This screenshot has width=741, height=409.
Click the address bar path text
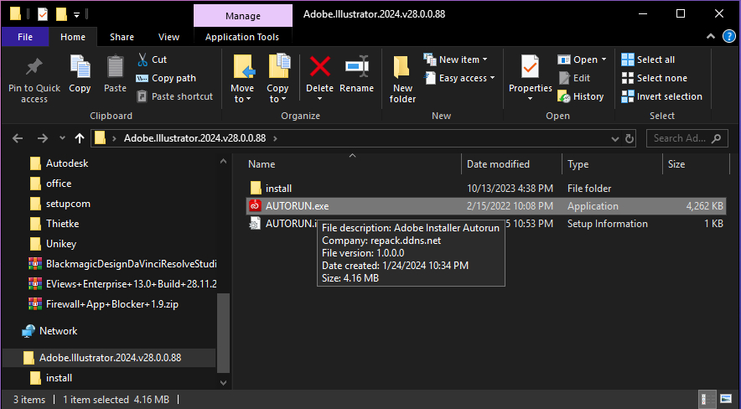pyautogui.click(x=194, y=138)
